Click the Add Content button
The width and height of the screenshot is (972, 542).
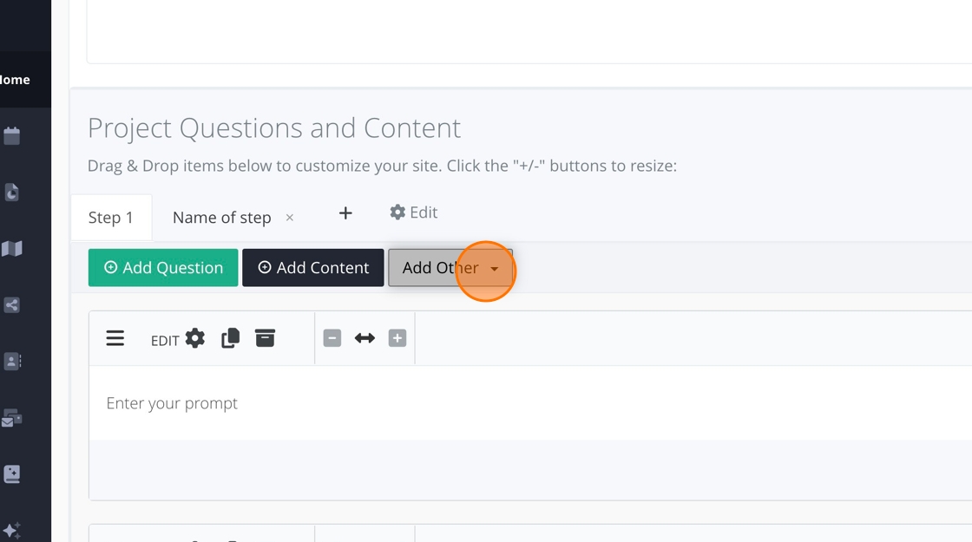(313, 268)
